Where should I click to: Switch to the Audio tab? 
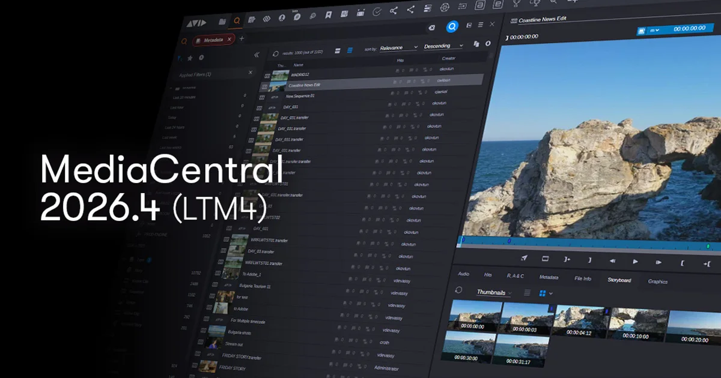coord(463,274)
